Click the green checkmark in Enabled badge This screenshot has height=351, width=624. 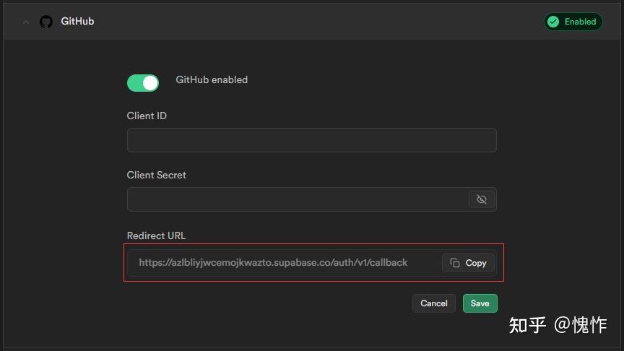[x=554, y=22]
